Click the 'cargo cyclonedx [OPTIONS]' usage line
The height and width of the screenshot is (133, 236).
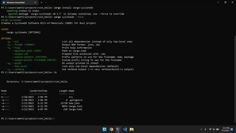(x=24, y=33)
